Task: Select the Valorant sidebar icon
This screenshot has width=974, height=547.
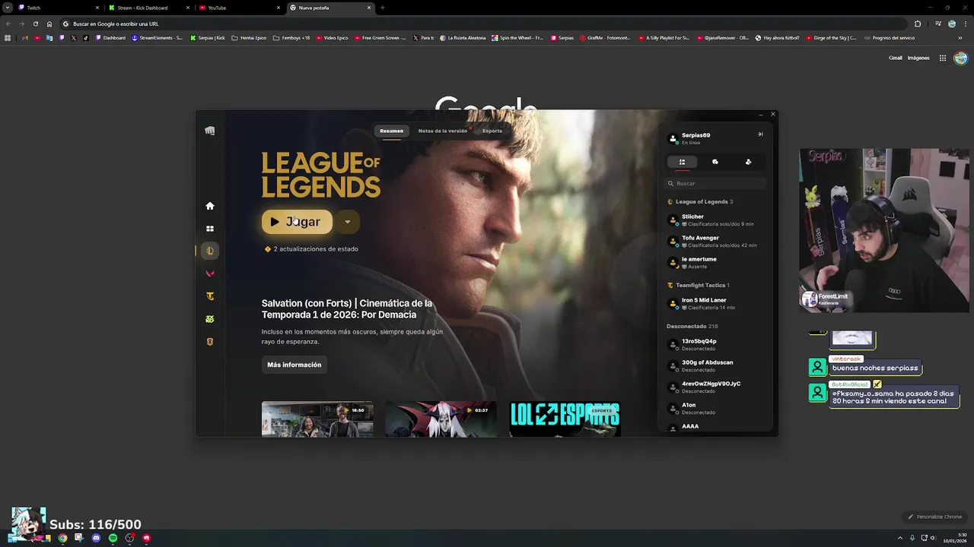Action: (210, 273)
